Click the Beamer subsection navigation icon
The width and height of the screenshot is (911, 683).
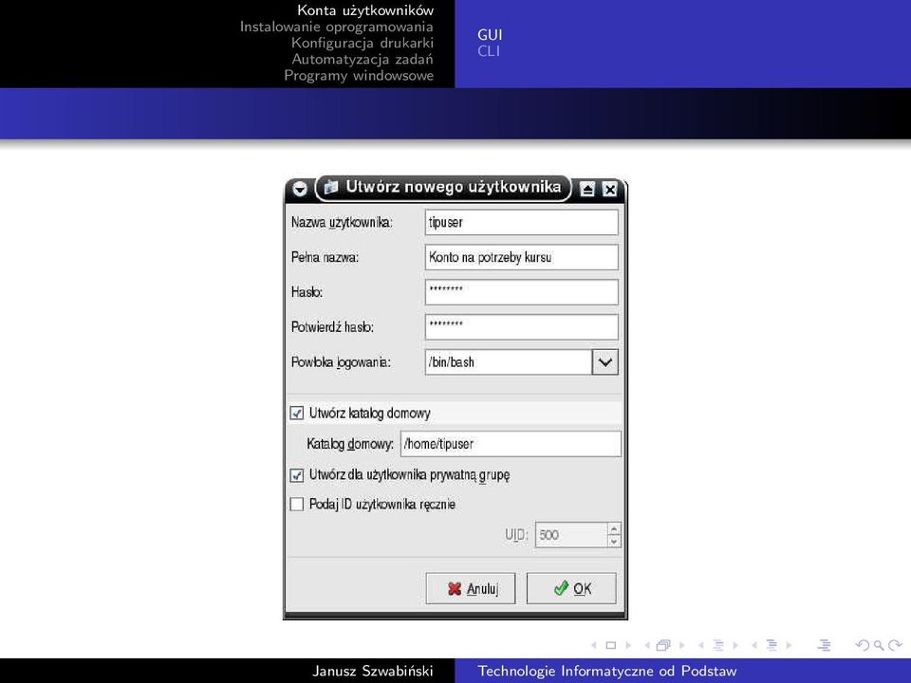point(718,645)
